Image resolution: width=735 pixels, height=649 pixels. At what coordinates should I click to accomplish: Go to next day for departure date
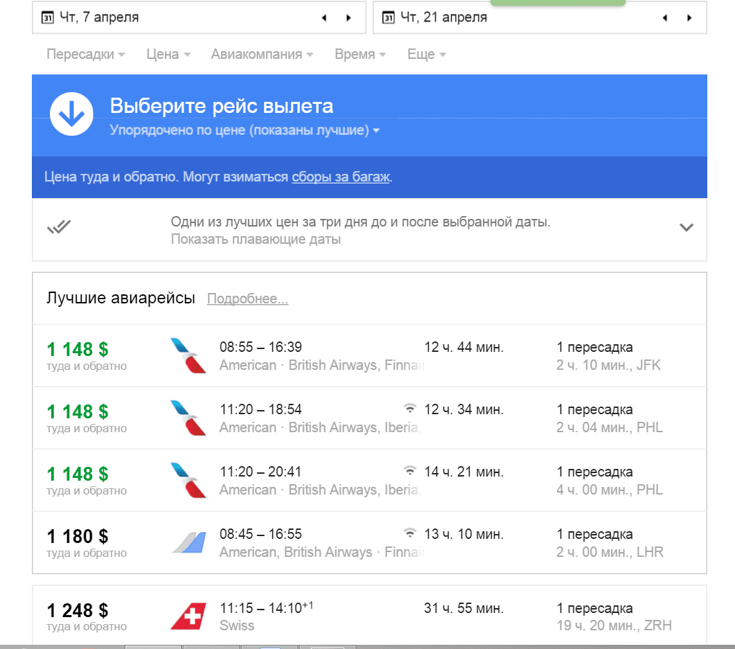[348, 18]
